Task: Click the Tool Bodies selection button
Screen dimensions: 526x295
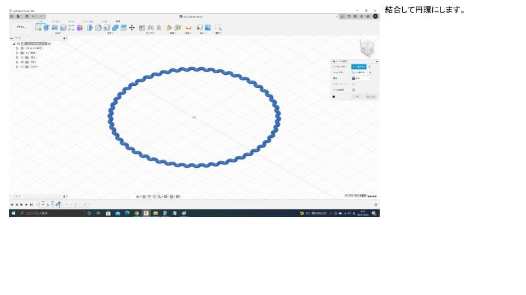Action: pos(358,73)
